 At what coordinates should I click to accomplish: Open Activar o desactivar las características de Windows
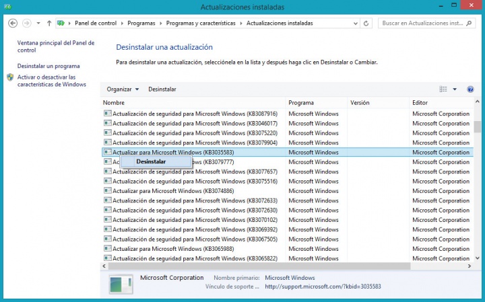click(52, 81)
